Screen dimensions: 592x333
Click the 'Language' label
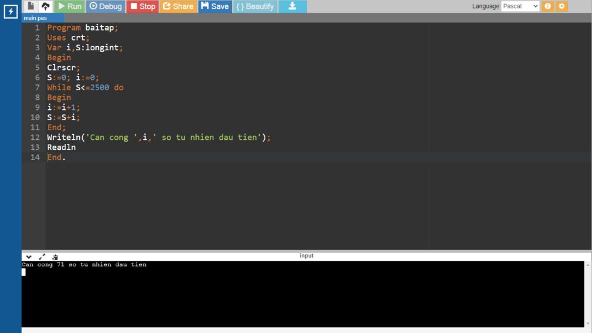[486, 6]
